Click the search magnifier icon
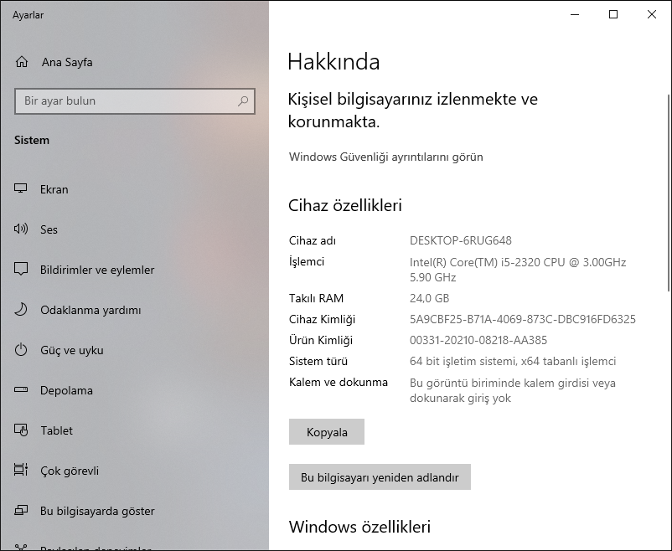This screenshot has width=672, height=551. [x=243, y=101]
